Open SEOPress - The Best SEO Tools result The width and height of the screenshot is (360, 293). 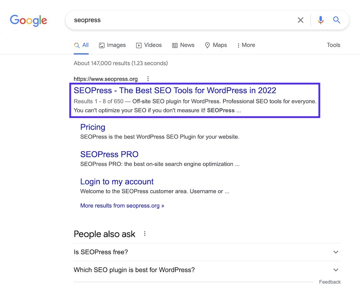[x=175, y=90]
